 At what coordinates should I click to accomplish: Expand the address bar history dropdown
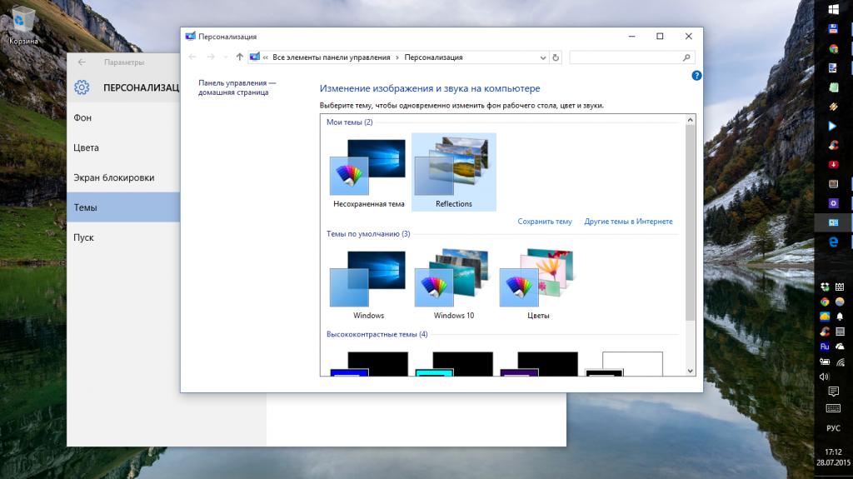(543, 57)
